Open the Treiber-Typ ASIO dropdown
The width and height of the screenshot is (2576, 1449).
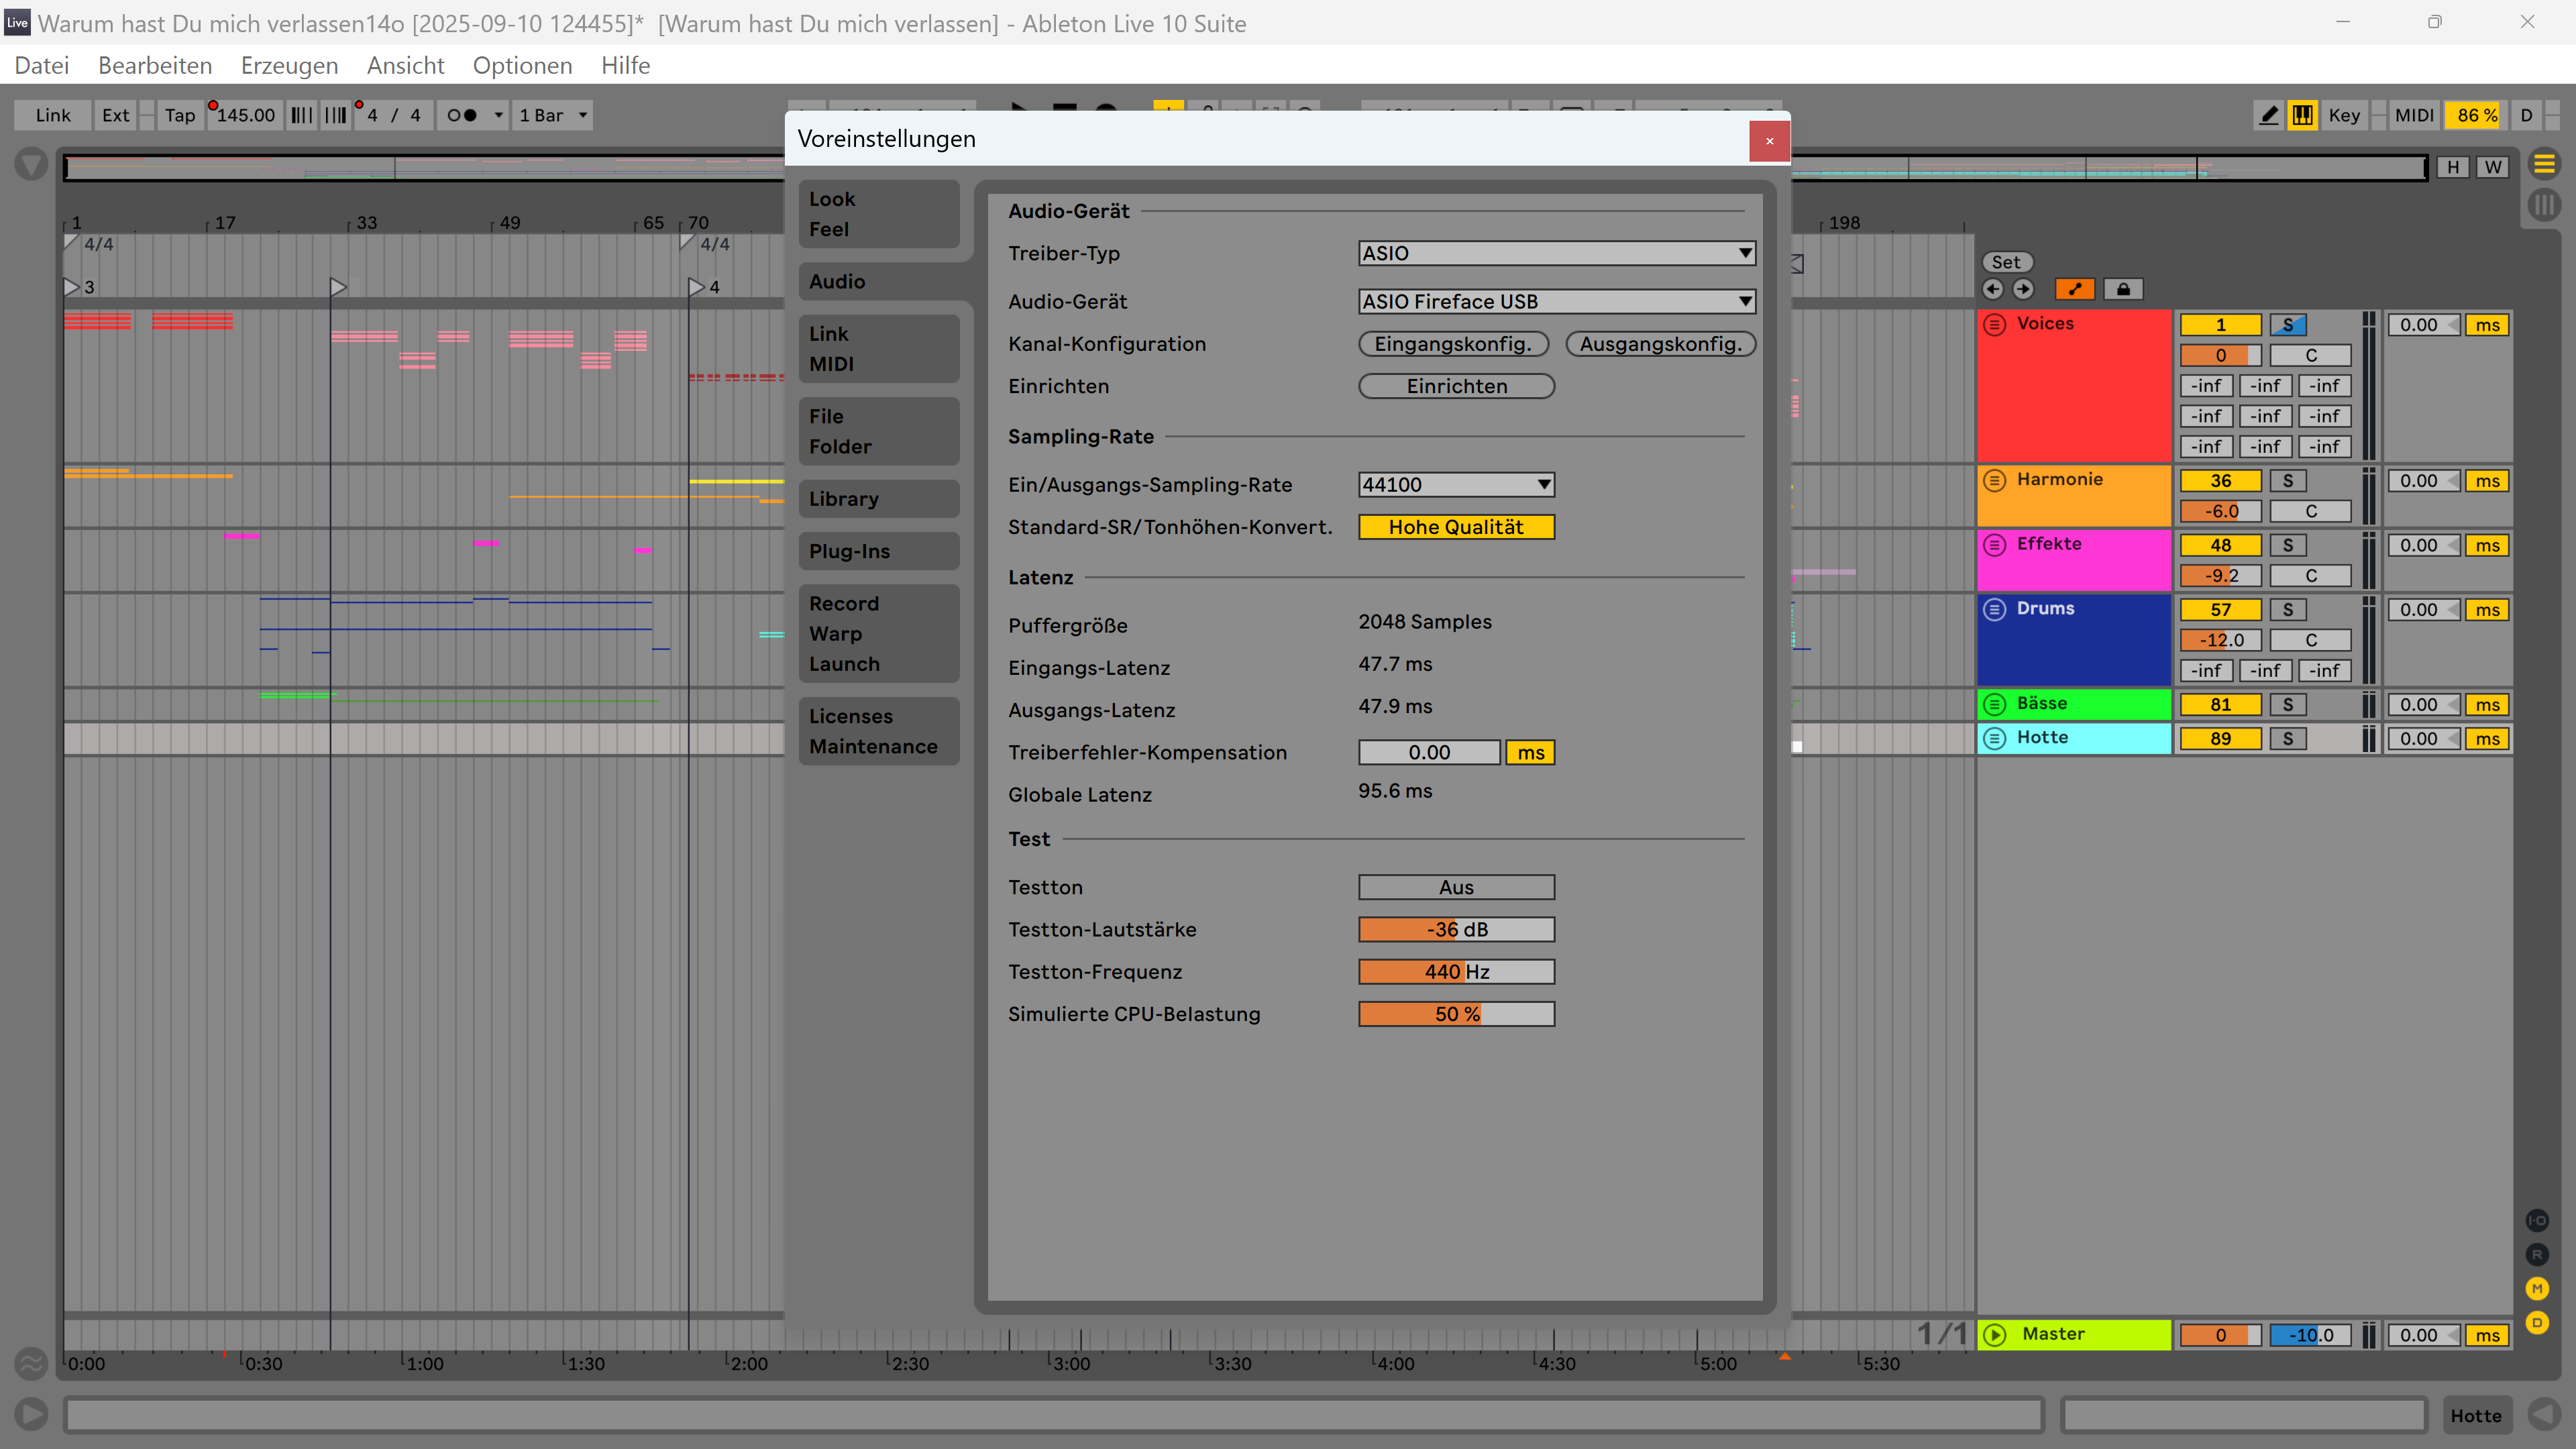coord(1556,253)
